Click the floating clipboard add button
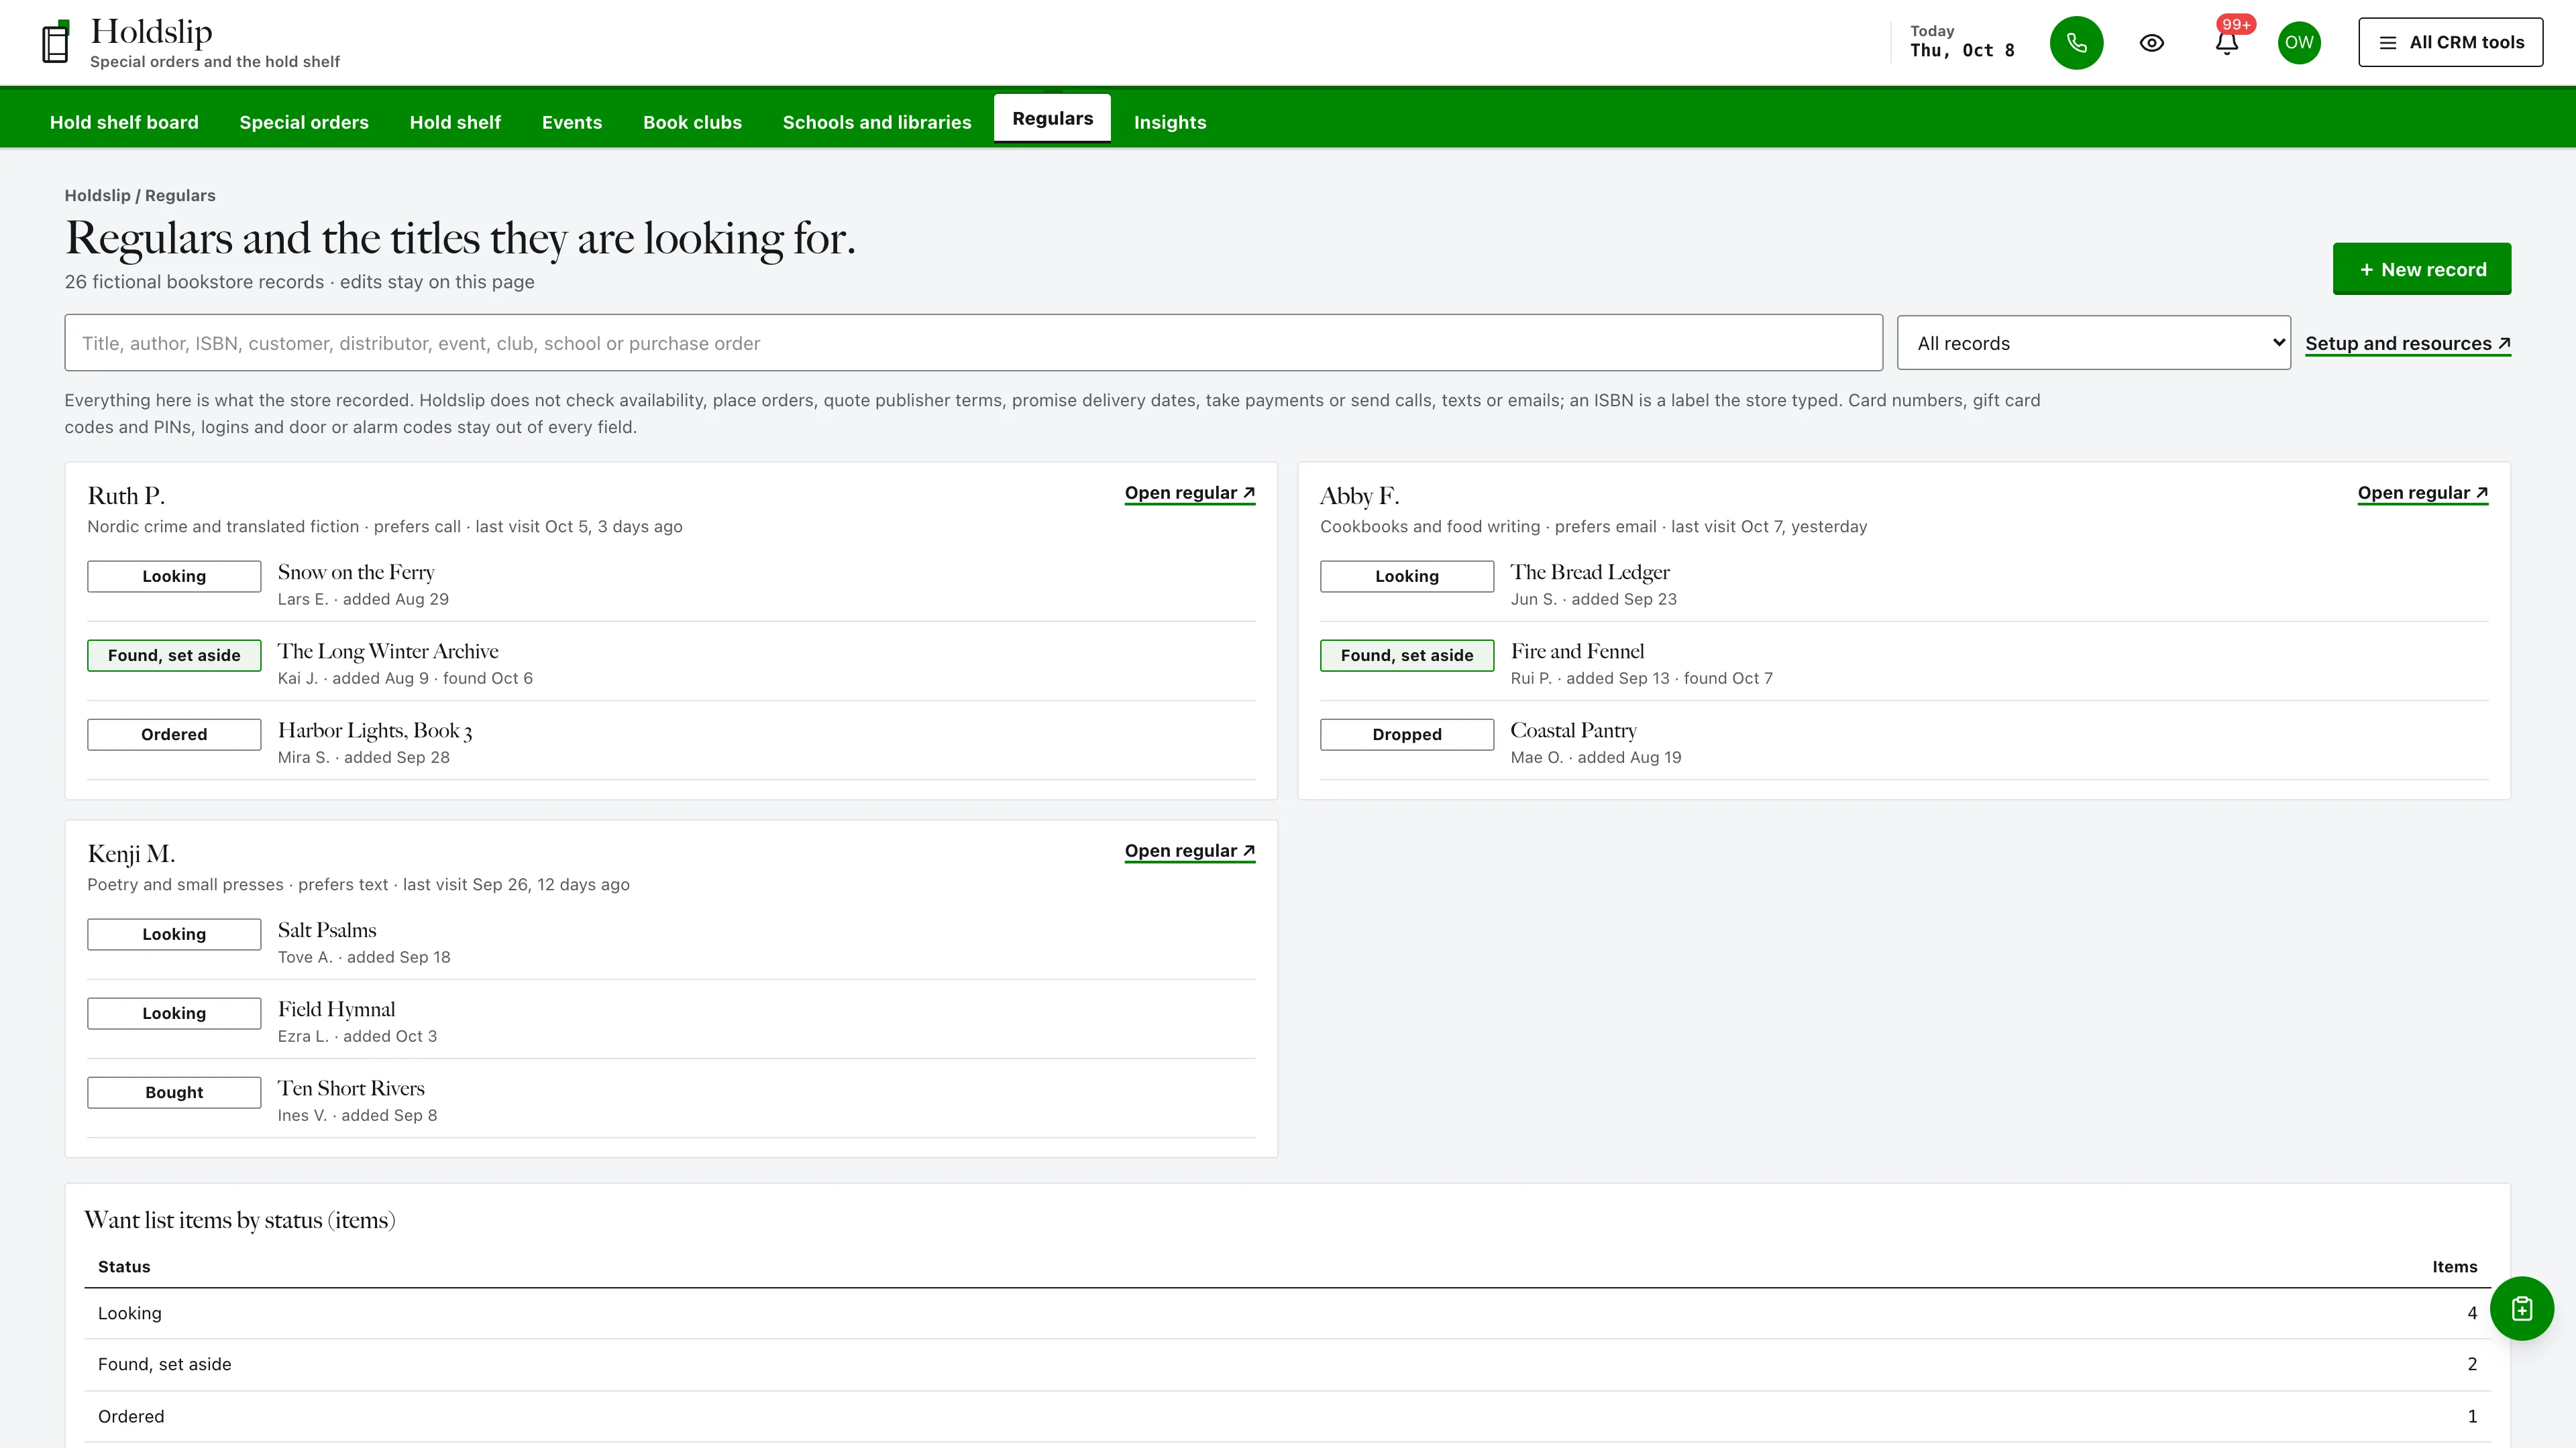The image size is (2576, 1448). point(2521,1308)
